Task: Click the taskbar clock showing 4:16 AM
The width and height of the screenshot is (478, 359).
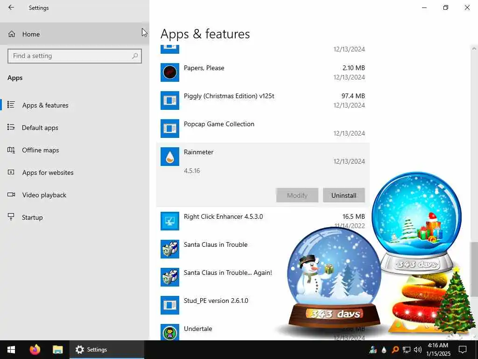Action: 438,350
